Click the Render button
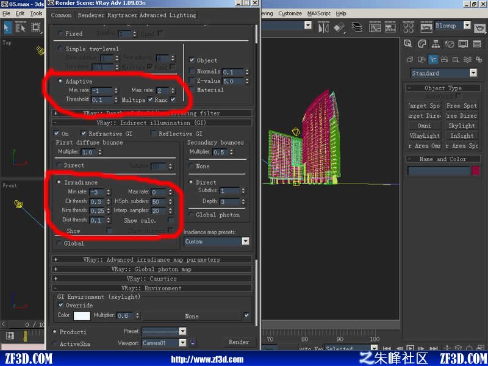 239,342
